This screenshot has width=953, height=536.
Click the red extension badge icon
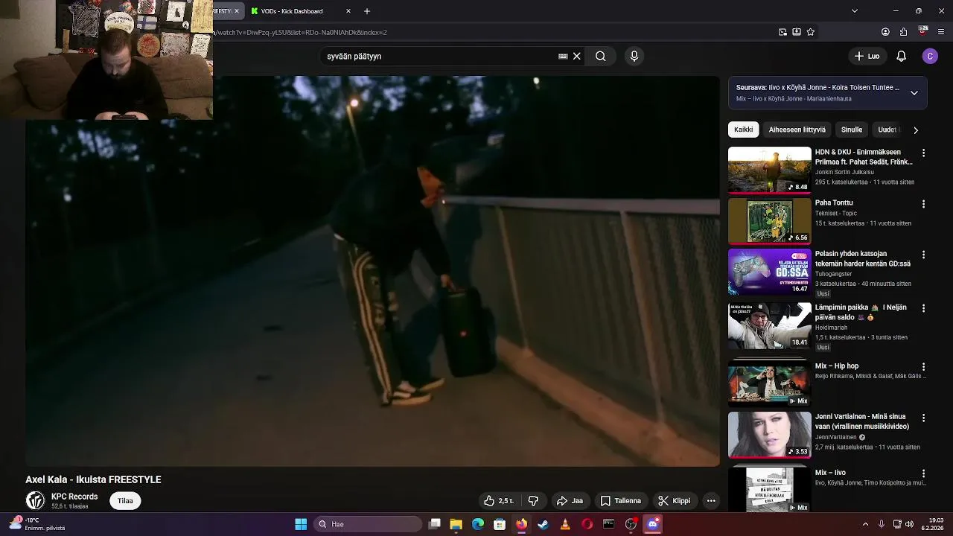click(923, 31)
